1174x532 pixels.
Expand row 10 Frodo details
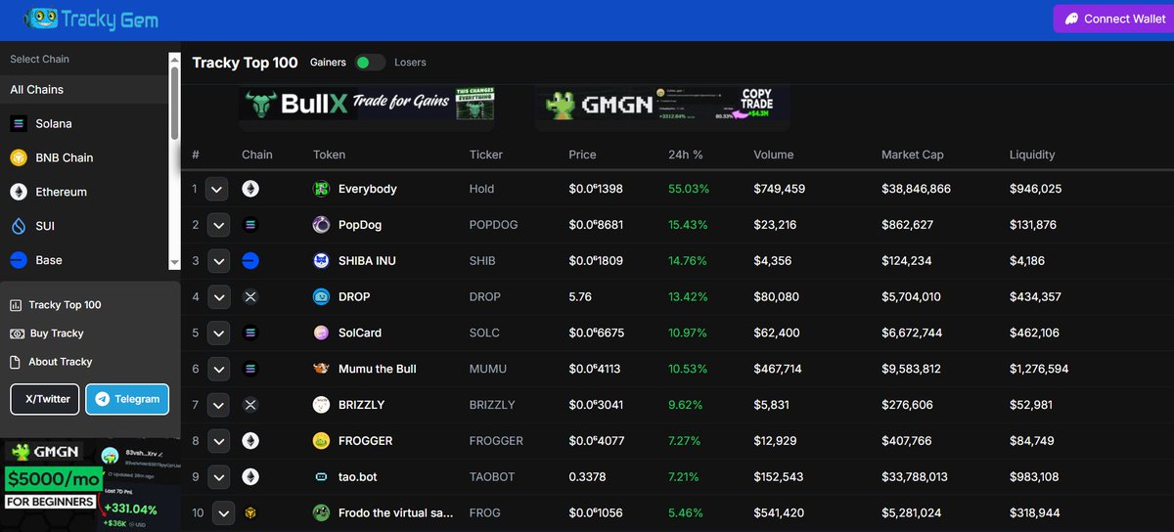[225, 512]
